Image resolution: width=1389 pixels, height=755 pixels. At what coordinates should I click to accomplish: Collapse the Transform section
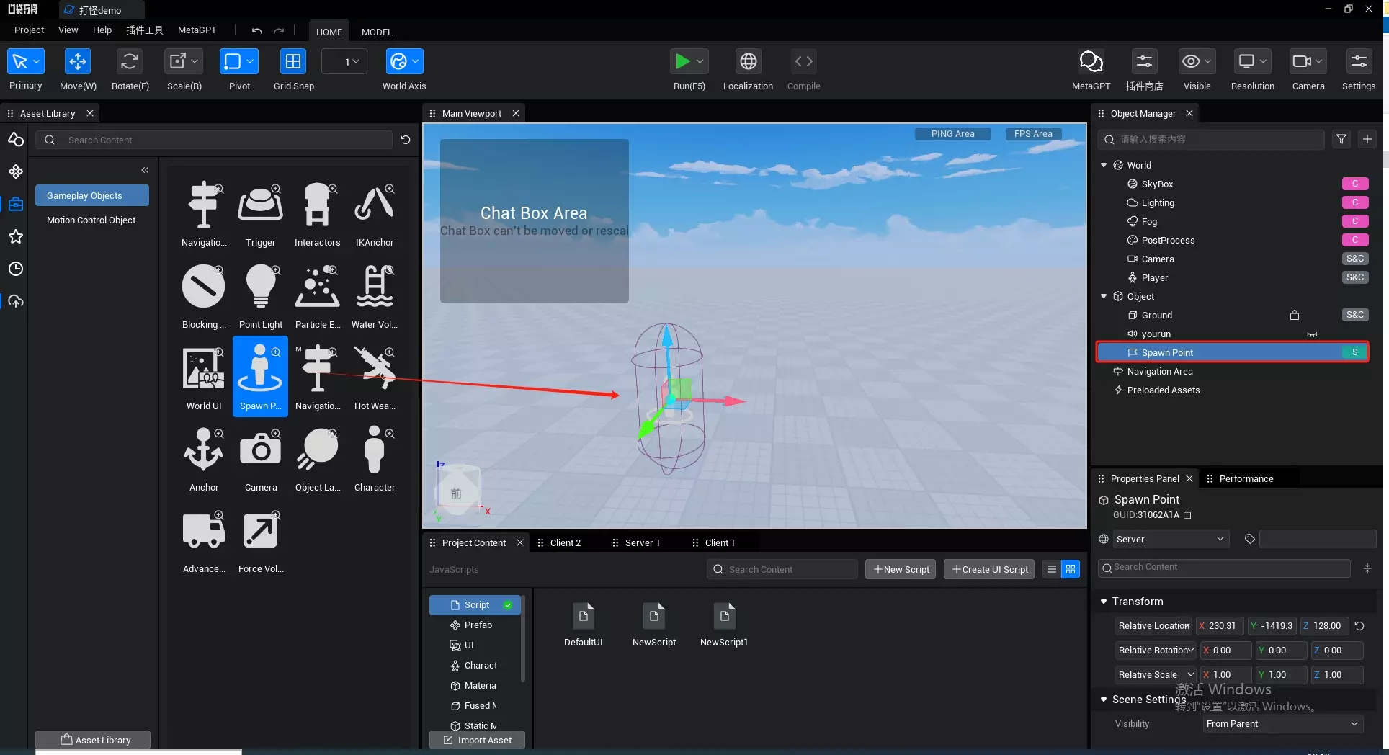pos(1104,602)
